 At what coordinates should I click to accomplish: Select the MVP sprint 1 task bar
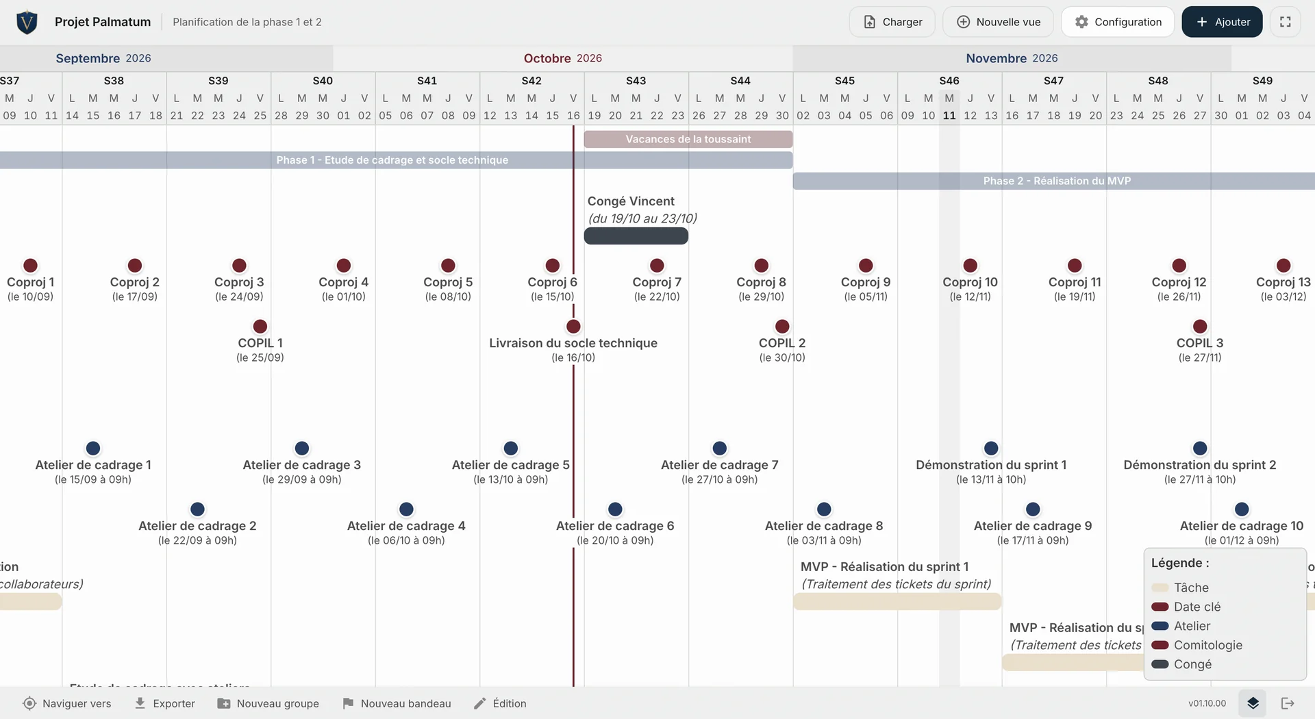click(897, 602)
